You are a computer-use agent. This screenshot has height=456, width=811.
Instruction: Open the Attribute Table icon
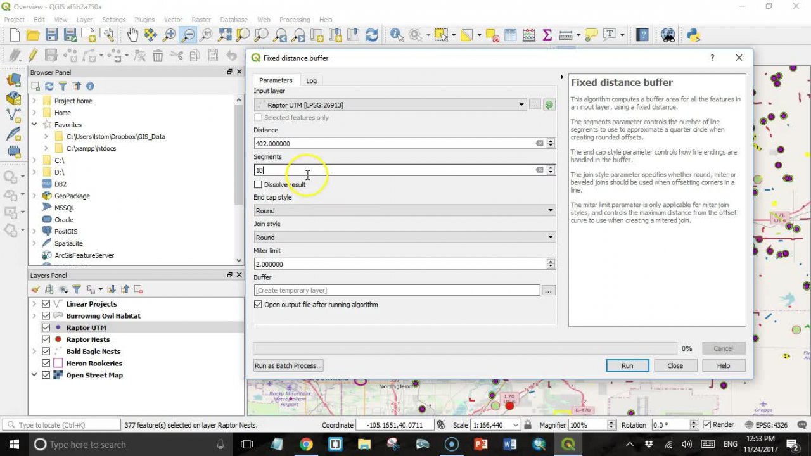pos(510,35)
